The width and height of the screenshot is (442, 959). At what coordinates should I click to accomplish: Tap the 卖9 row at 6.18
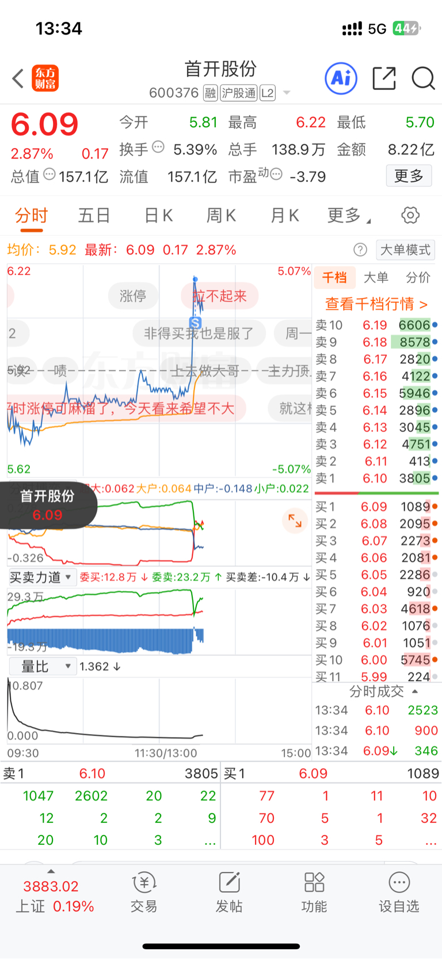coord(377,342)
